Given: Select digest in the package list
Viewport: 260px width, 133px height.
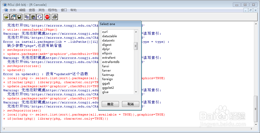Looking at the screenshot, I should point(118,45).
